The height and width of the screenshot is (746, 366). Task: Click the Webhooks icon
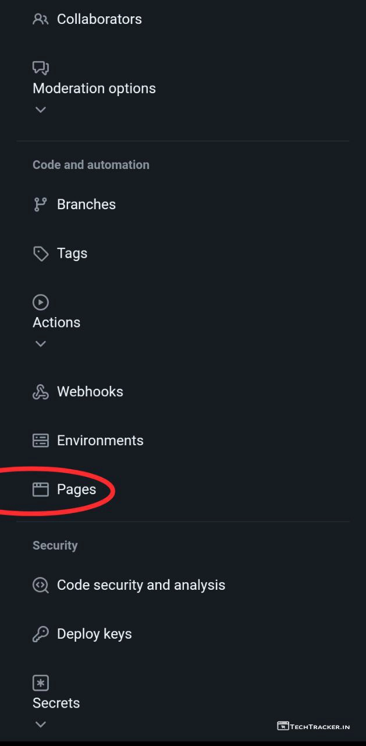(40, 392)
